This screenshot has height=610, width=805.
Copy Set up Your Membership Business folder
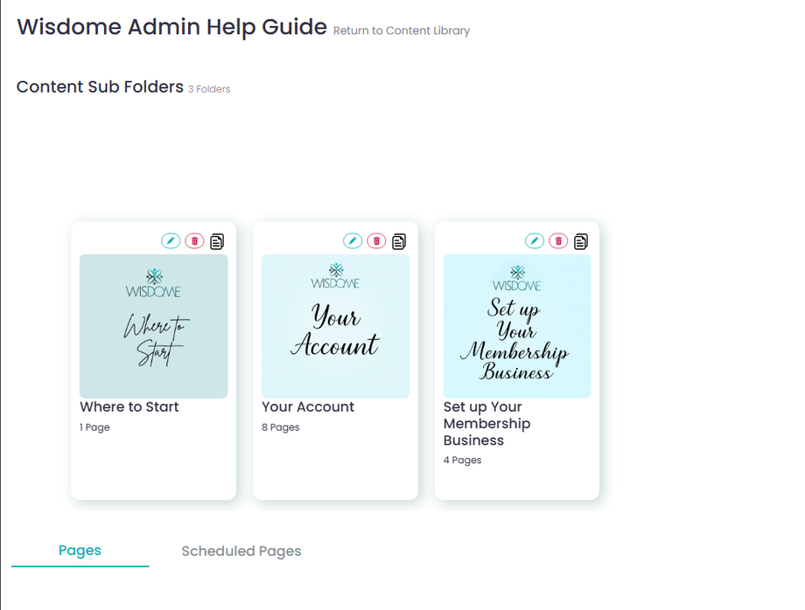click(x=581, y=241)
